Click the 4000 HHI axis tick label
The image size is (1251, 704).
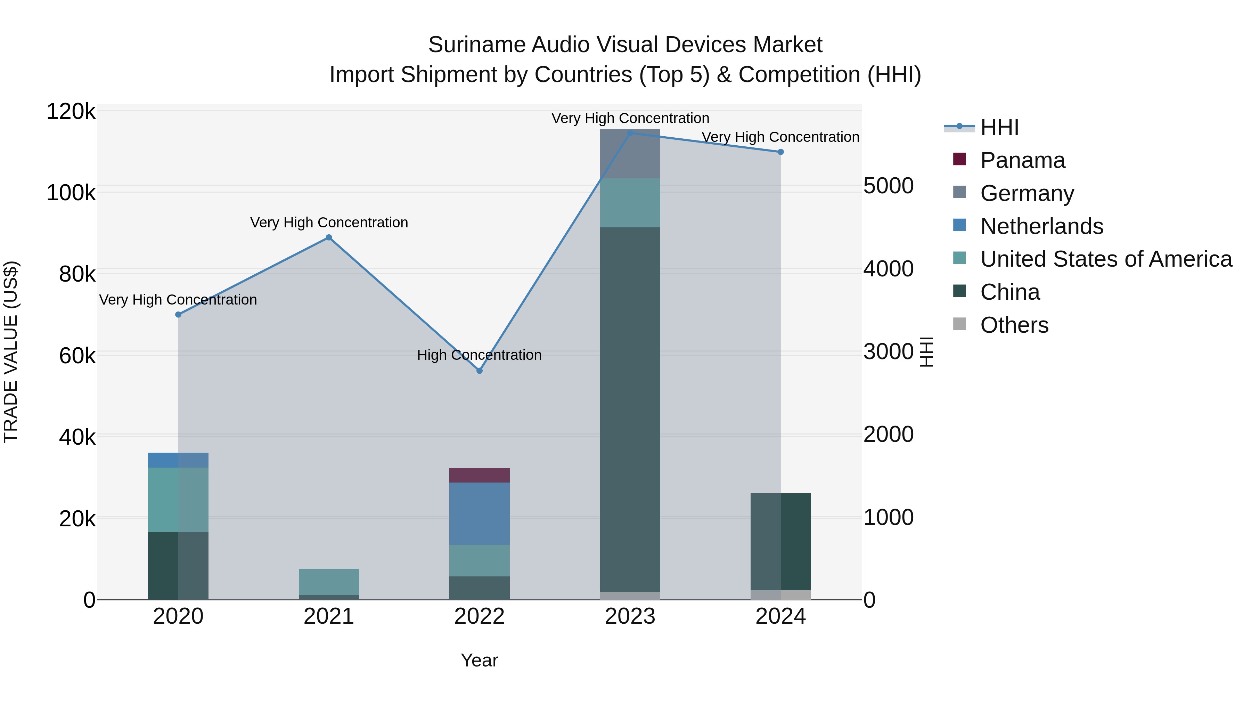pyautogui.click(x=889, y=269)
